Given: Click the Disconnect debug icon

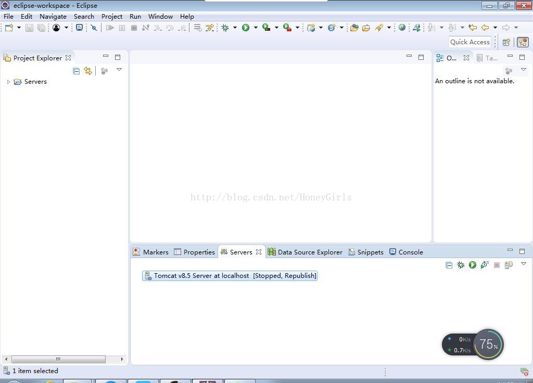Looking at the screenshot, I should click(x=146, y=28).
